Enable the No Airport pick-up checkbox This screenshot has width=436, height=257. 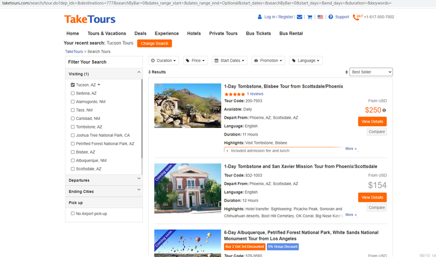72,213
